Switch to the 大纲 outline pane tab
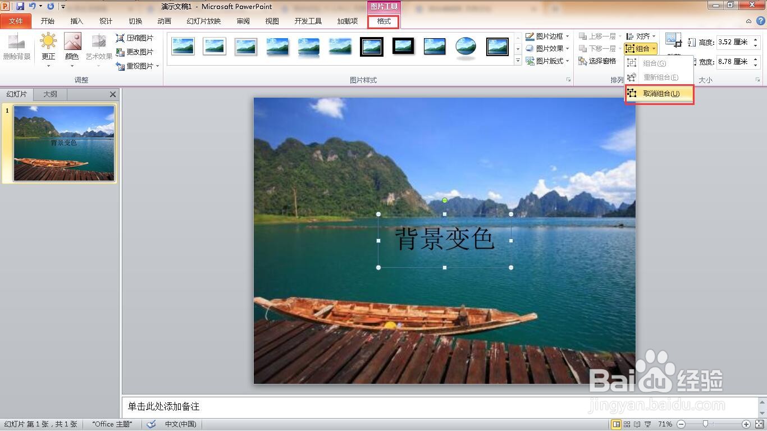This screenshot has width=767, height=431. click(51, 94)
